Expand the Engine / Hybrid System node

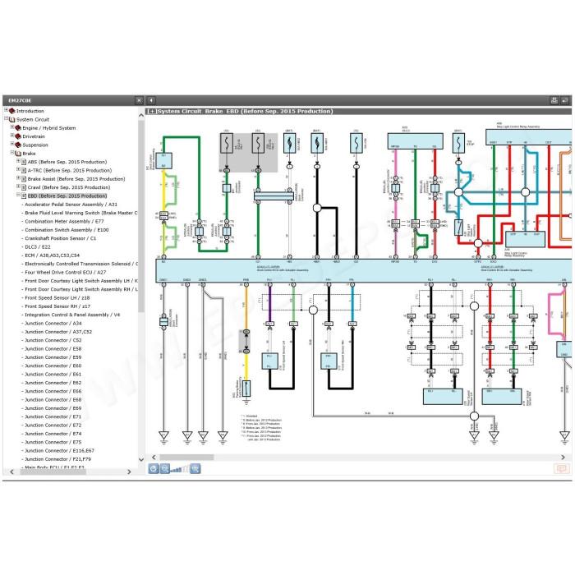coord(12,126)
